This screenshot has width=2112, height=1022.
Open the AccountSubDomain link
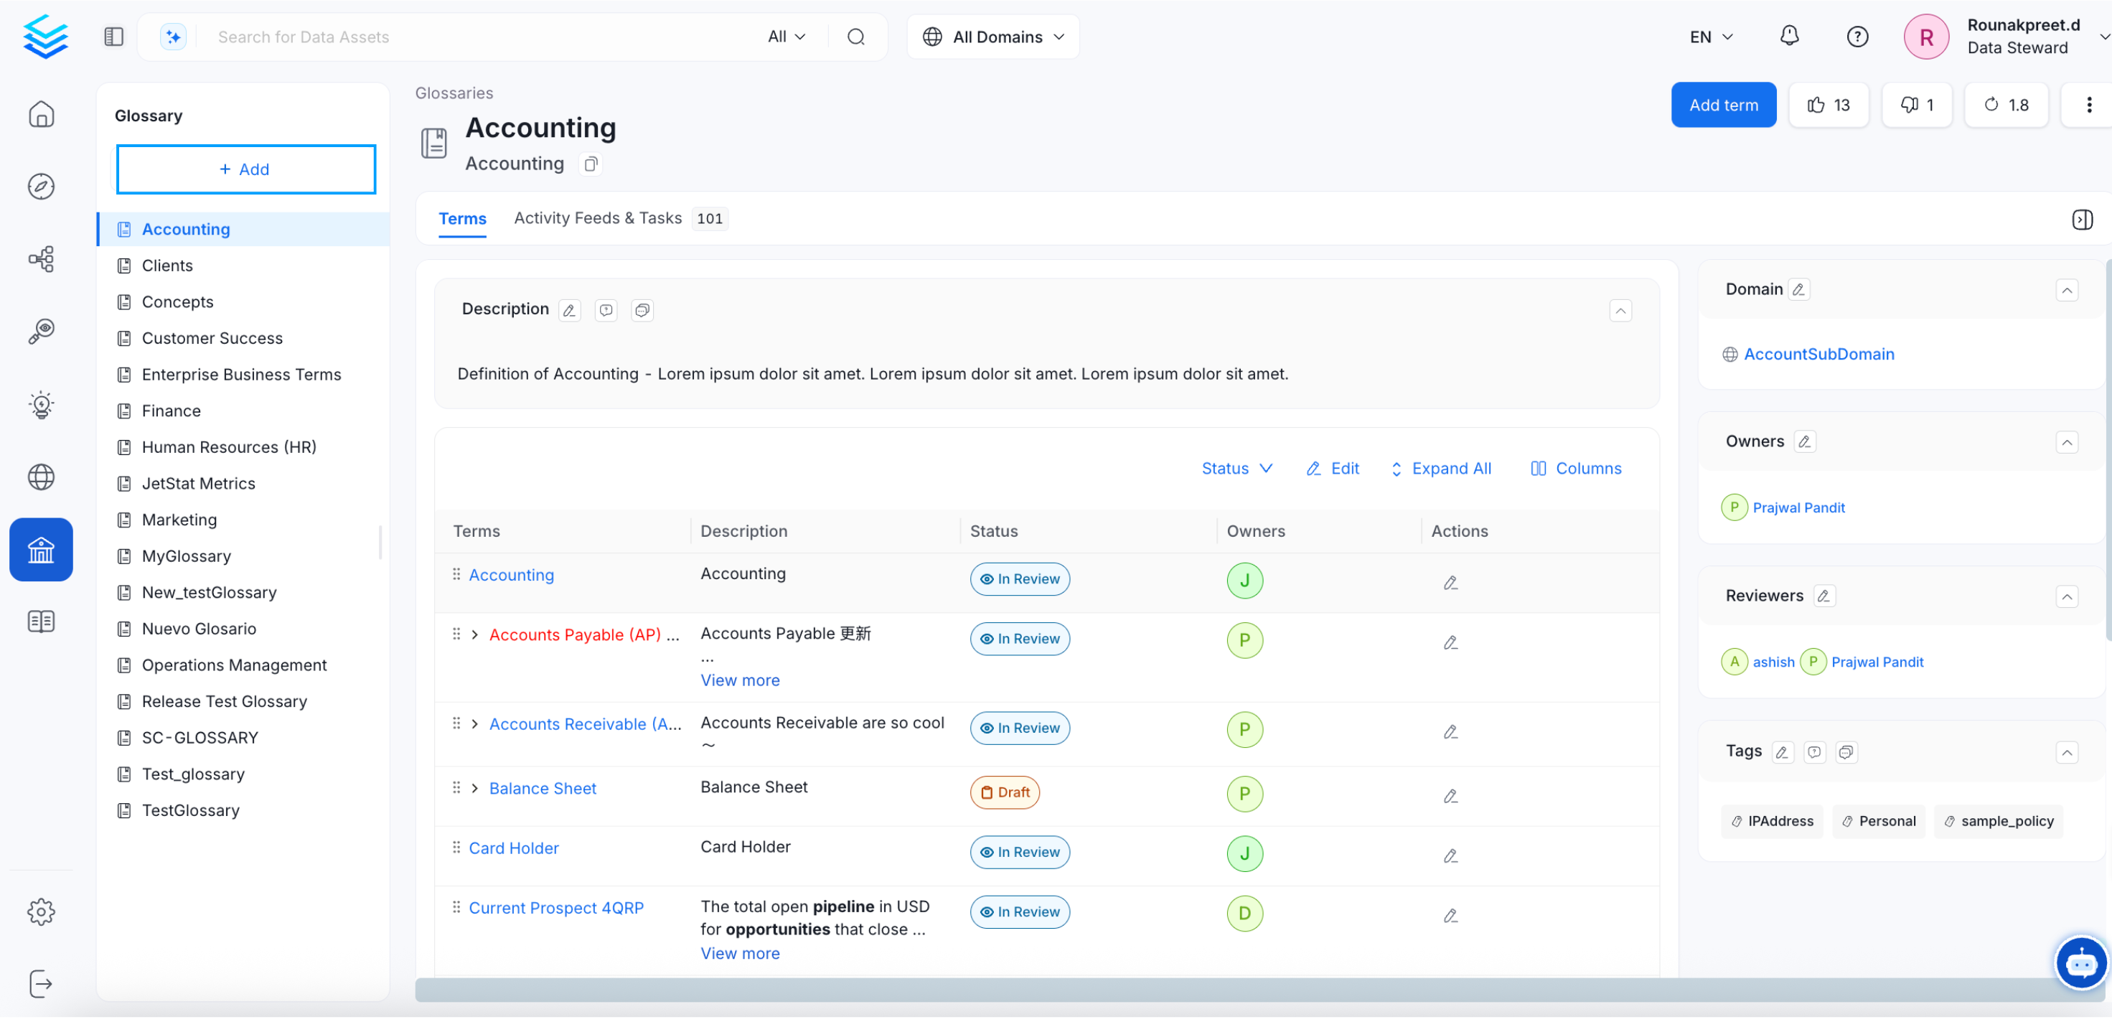(x=1818, y=355)
